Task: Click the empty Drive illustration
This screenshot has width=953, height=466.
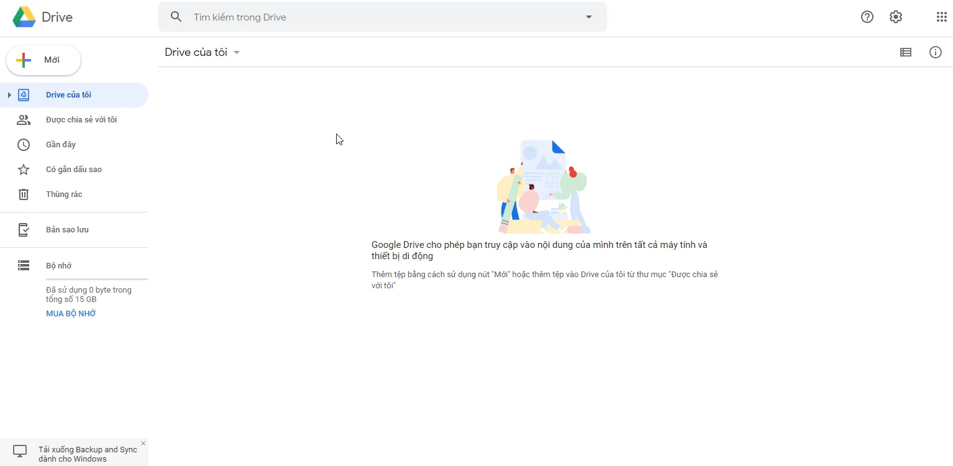Action: click(x=544, y=186)
